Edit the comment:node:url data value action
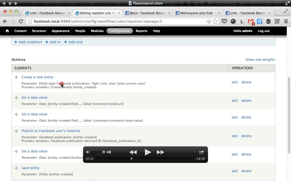Viewport: 291px width, 181px height. 234,101
